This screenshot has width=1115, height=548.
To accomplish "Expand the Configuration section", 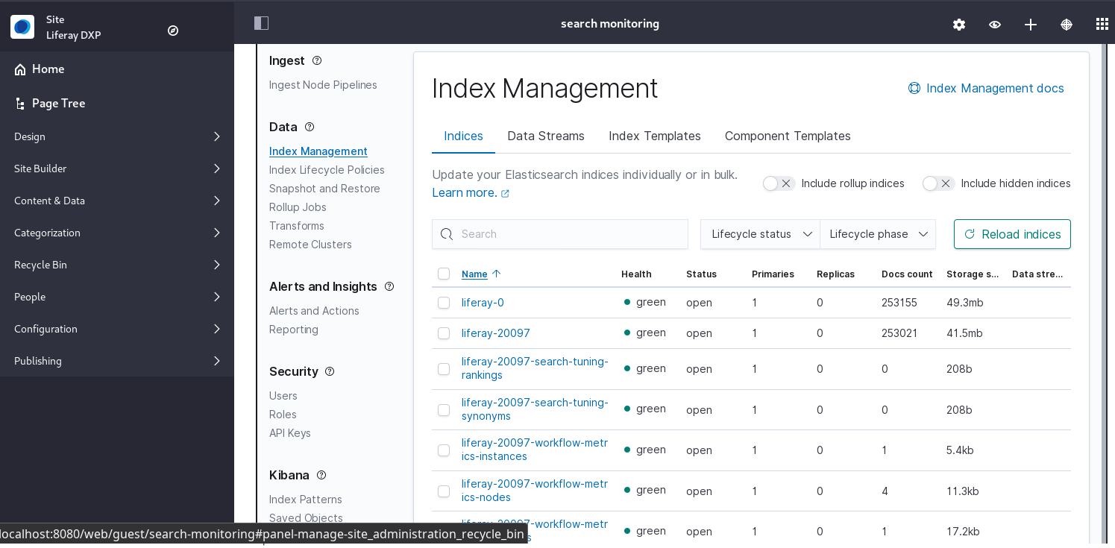I will coord(117,329).
